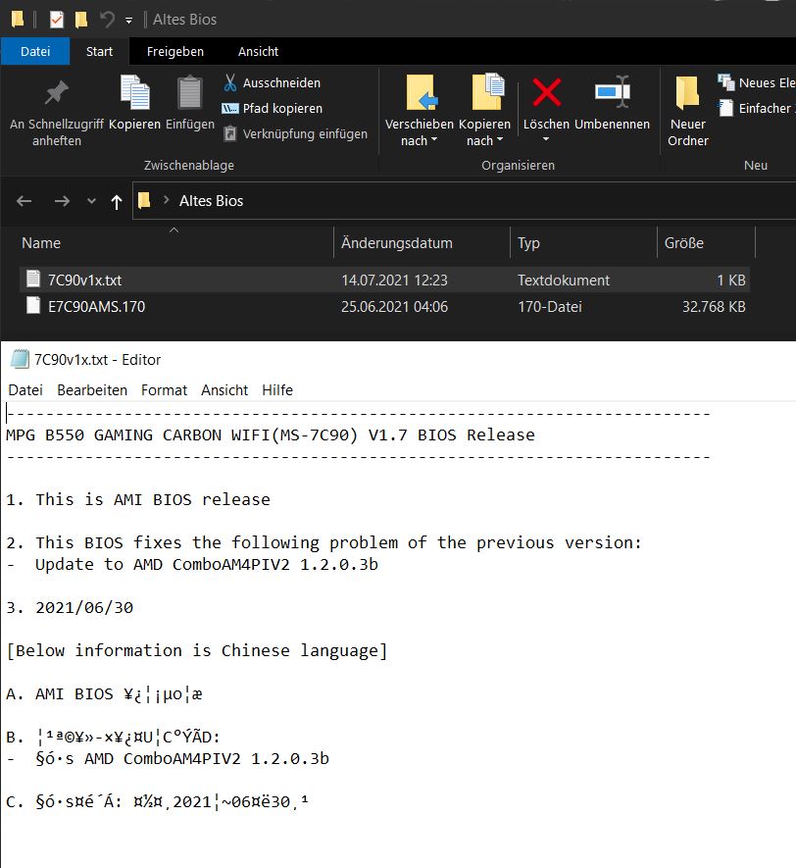Switch to the Freigeben ribbon tab
The width and height of the screenshot is (796, 868).
coord(175,51)
